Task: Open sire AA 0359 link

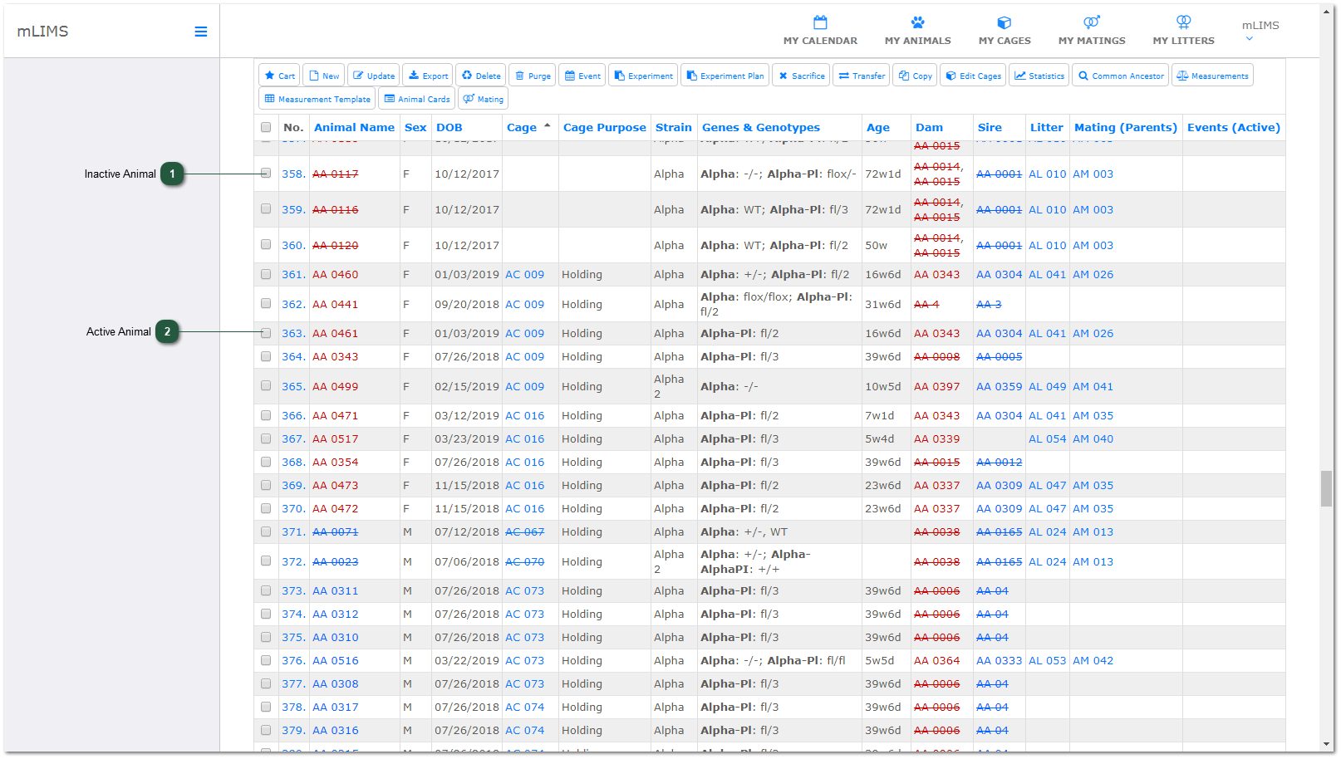Action: click(x=999, y=386)
